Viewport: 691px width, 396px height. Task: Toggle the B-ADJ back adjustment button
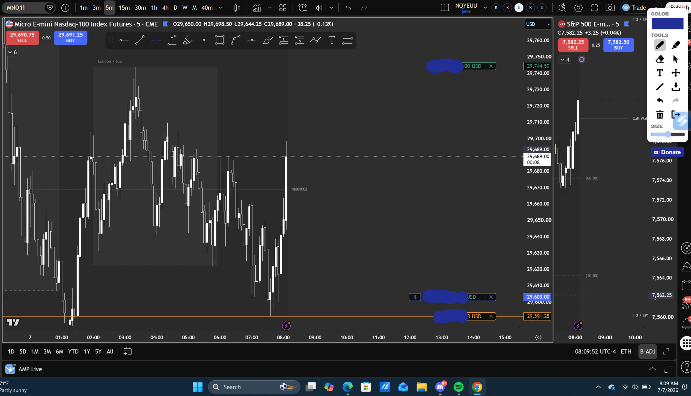tap(648, 351)
